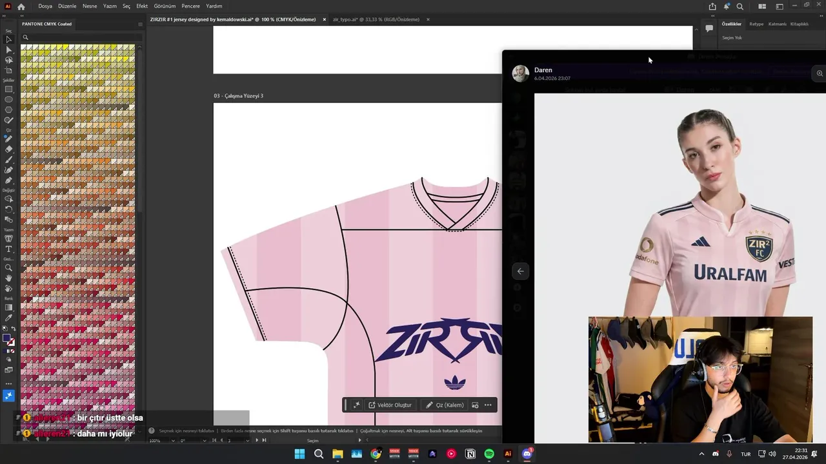826x464 pixels.
Task: Open Notion from the taskbar
Action: click(470, 454)
